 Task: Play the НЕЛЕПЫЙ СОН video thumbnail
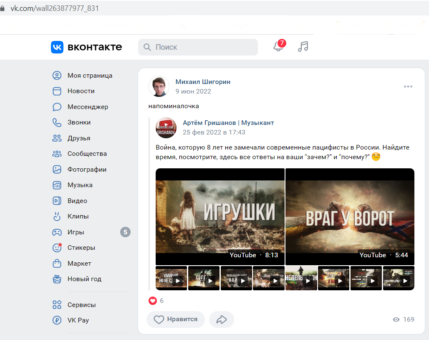pos(301,278)
